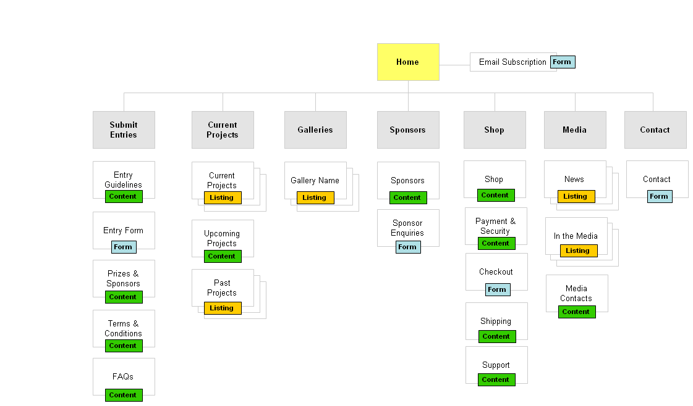693x406 pixels.
Task: Select the Prizes & Sponsors page box
Action: pos(124,276)
